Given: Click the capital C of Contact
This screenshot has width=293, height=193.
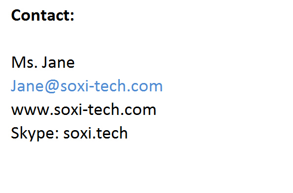Looking at the screenshot, I should click(x=16, y=15).
